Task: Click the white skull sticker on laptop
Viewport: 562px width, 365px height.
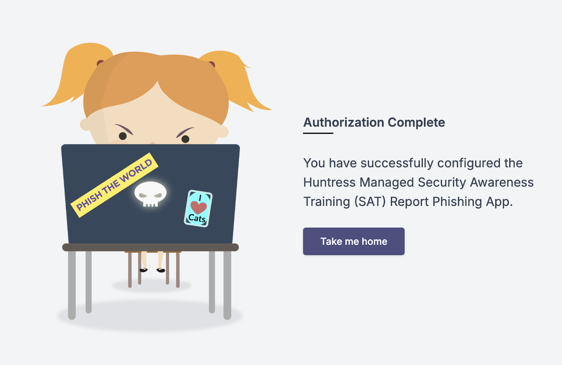Action: click(x=150, y=194)
